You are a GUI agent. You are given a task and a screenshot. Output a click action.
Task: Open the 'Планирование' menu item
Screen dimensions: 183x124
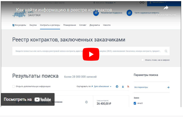coord(70,25)
